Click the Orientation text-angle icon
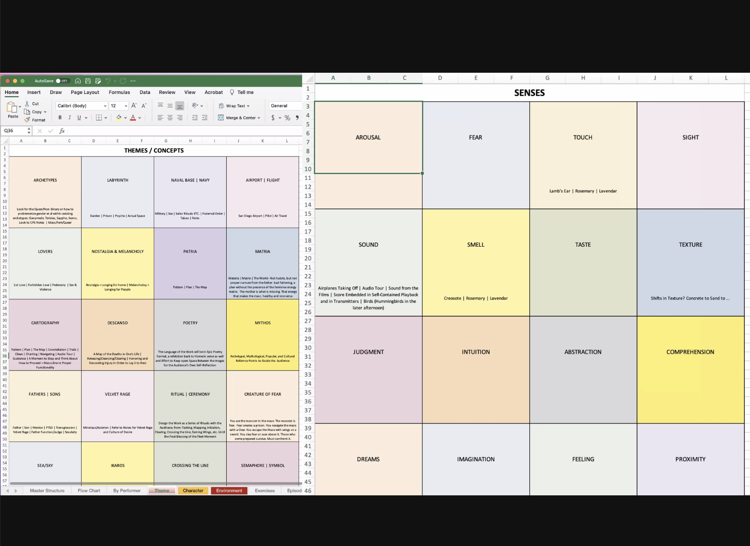The image size is (750, 546). (195, 106)
